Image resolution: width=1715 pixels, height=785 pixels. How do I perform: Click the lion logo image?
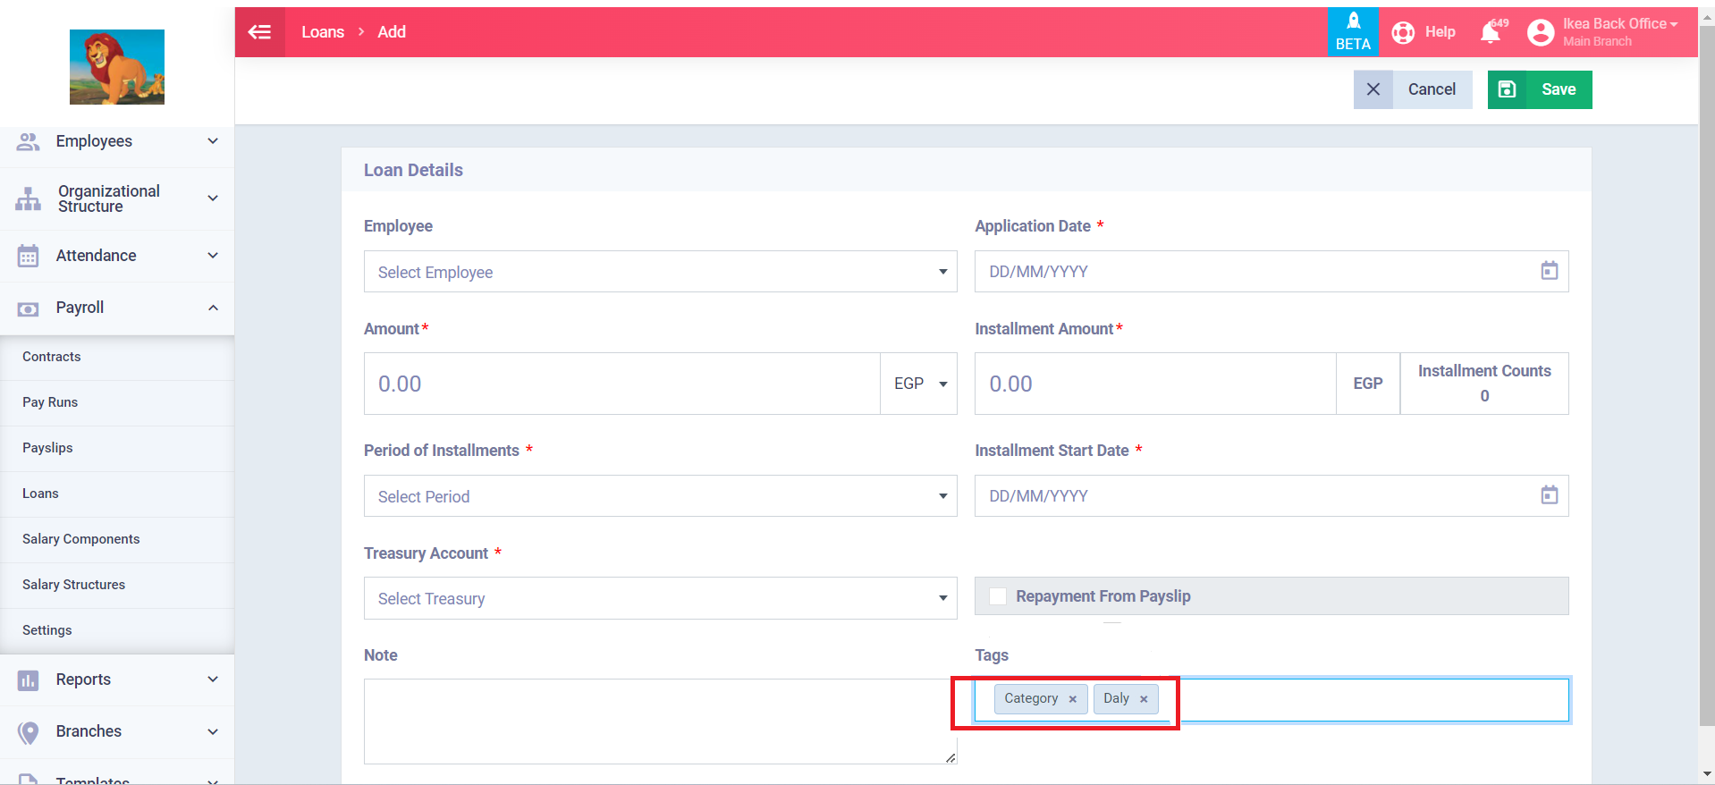click(x=117, y=67)
